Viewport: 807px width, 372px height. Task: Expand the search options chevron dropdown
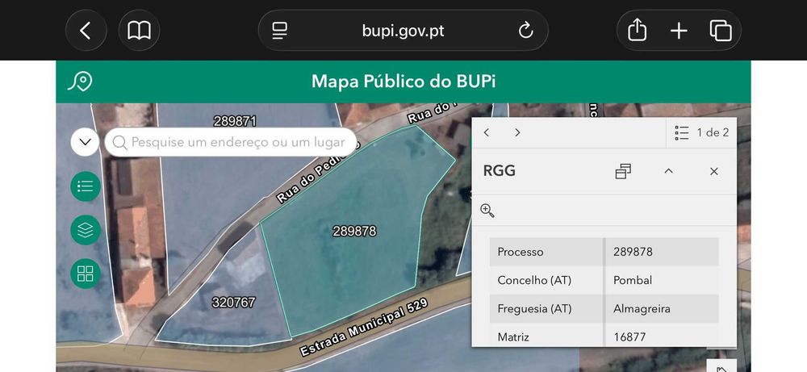pyautogui.click(x=85, y=142)
